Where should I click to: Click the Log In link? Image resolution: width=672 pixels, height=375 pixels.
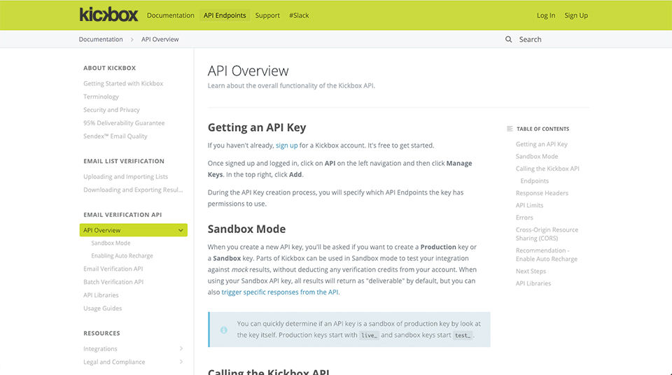point(546,15)
